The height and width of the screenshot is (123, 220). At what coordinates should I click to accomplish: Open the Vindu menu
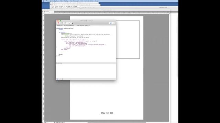pyautogui.click(x=92, y=1)
